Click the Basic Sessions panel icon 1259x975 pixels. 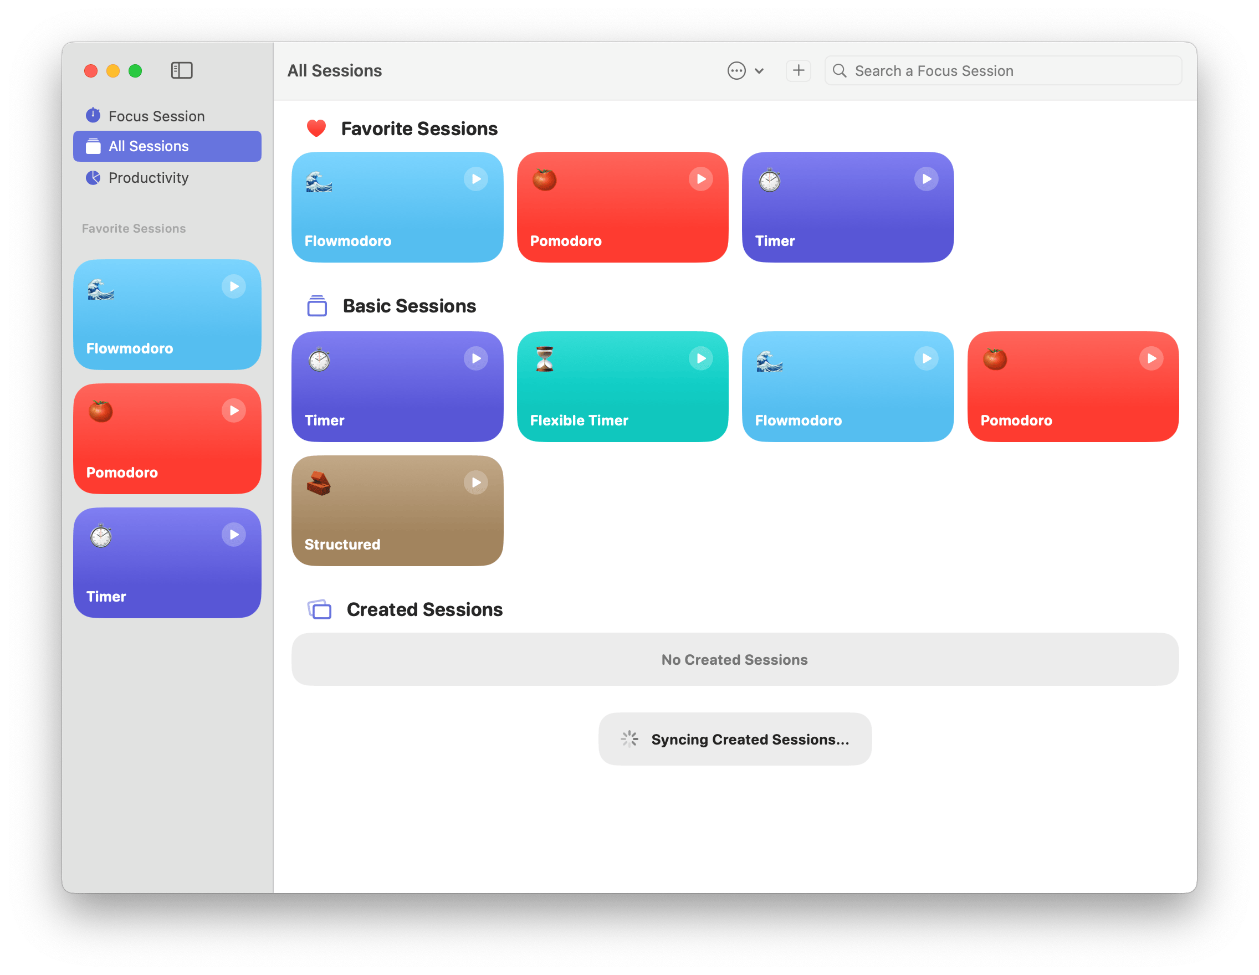coord(317,305)
